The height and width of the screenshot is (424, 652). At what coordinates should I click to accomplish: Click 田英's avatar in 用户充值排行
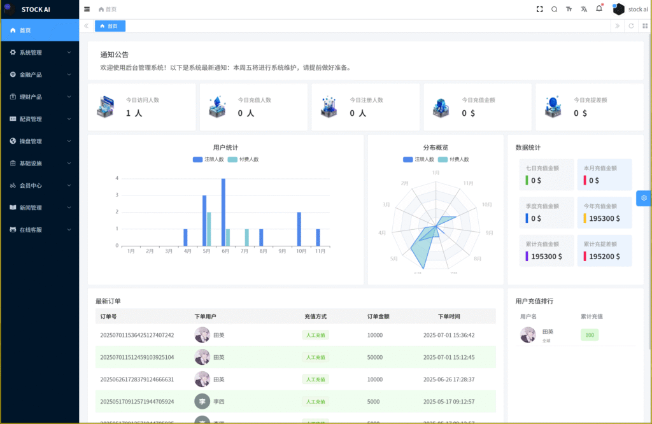527,335
